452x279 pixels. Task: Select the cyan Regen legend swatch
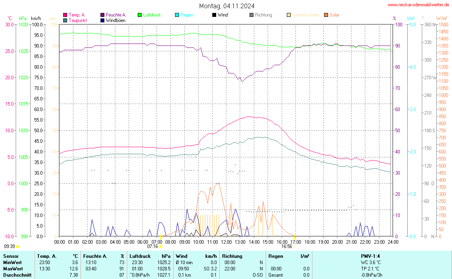click(177, 15)
